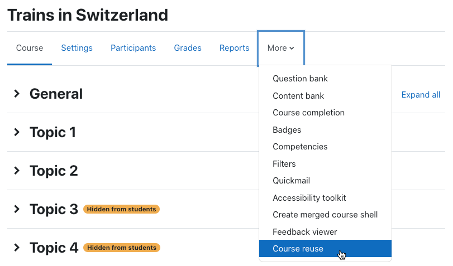Go to the Grades tab
Screen dimensions: 453x266
188,48
